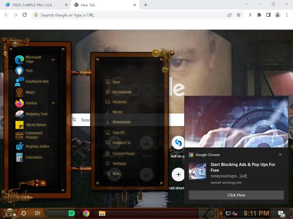Open the 8:11 PM clock
This screenshot has width=293, height=219.
pyautogui.click(x=256, y=213)
